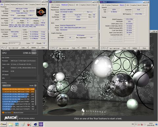Switch to Memory tab in Mainboard CPU-Z window
158x127 pixels.
[71, 5]
